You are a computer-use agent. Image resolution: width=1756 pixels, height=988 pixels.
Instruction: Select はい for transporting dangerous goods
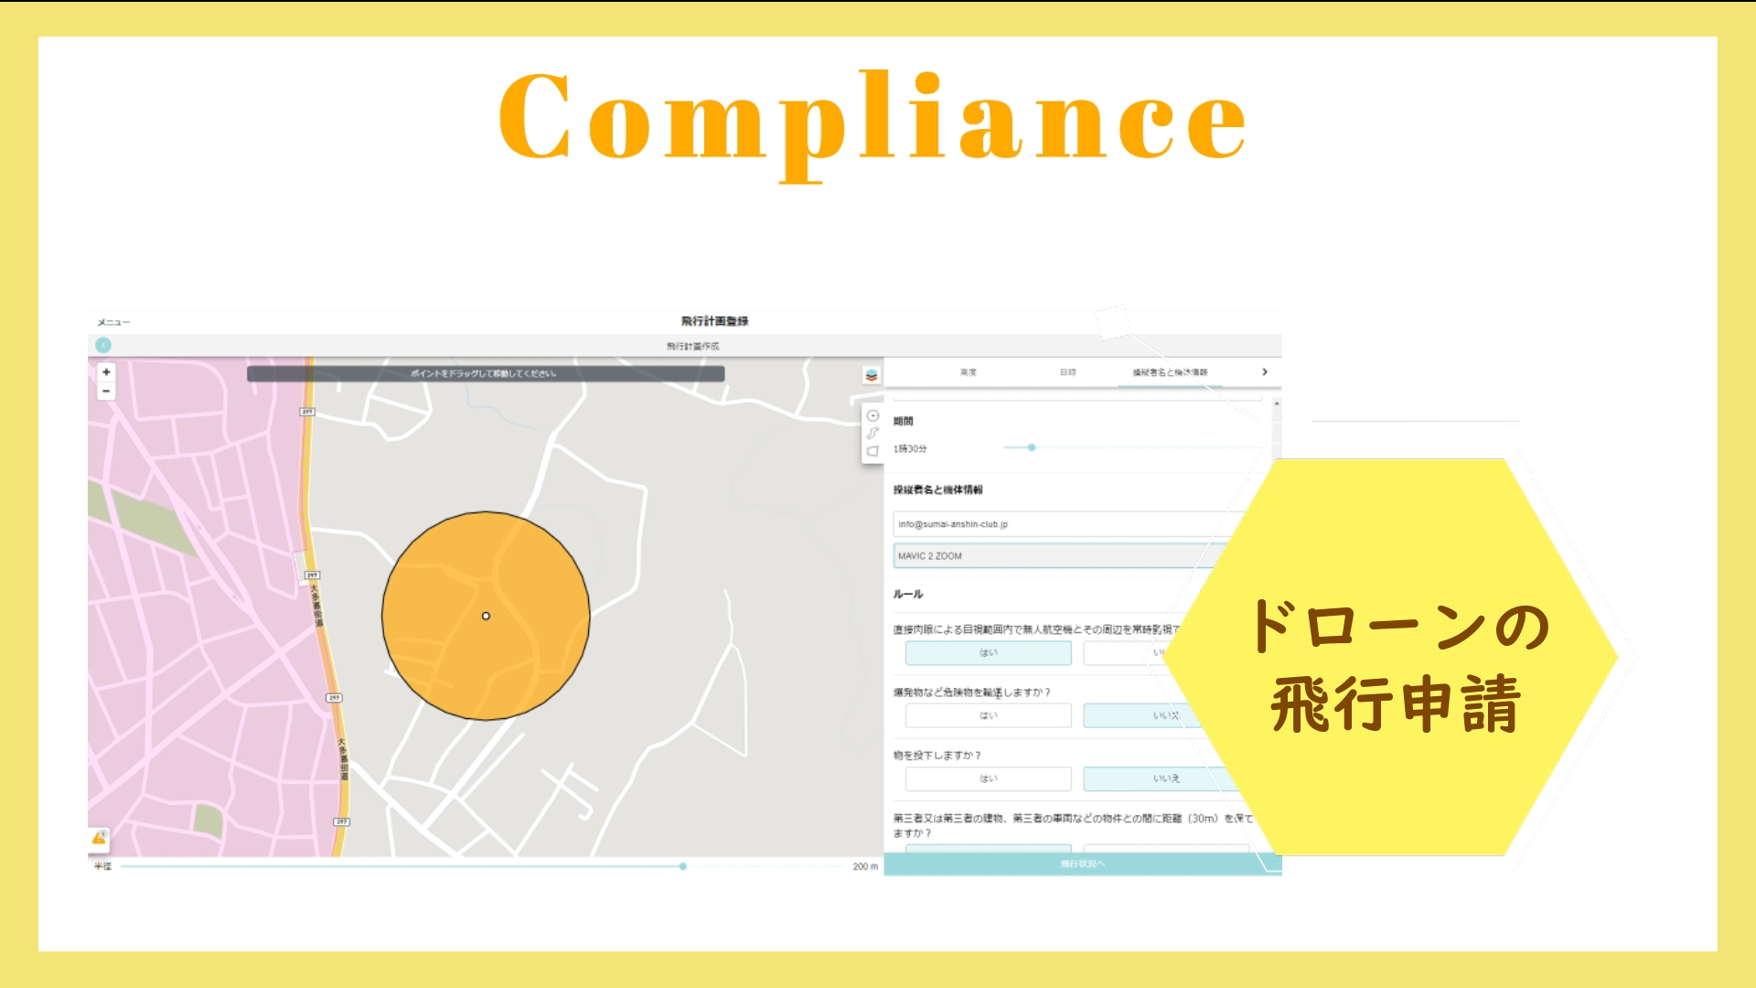click(x=988, y=716)
